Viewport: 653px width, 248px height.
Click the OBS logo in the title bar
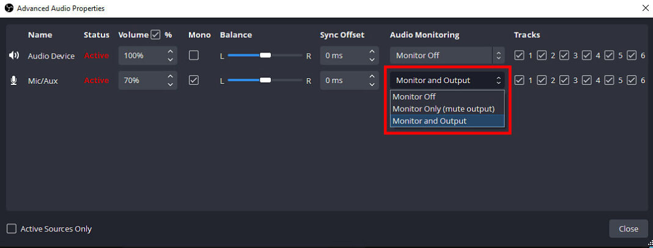(x=9, y=9)
